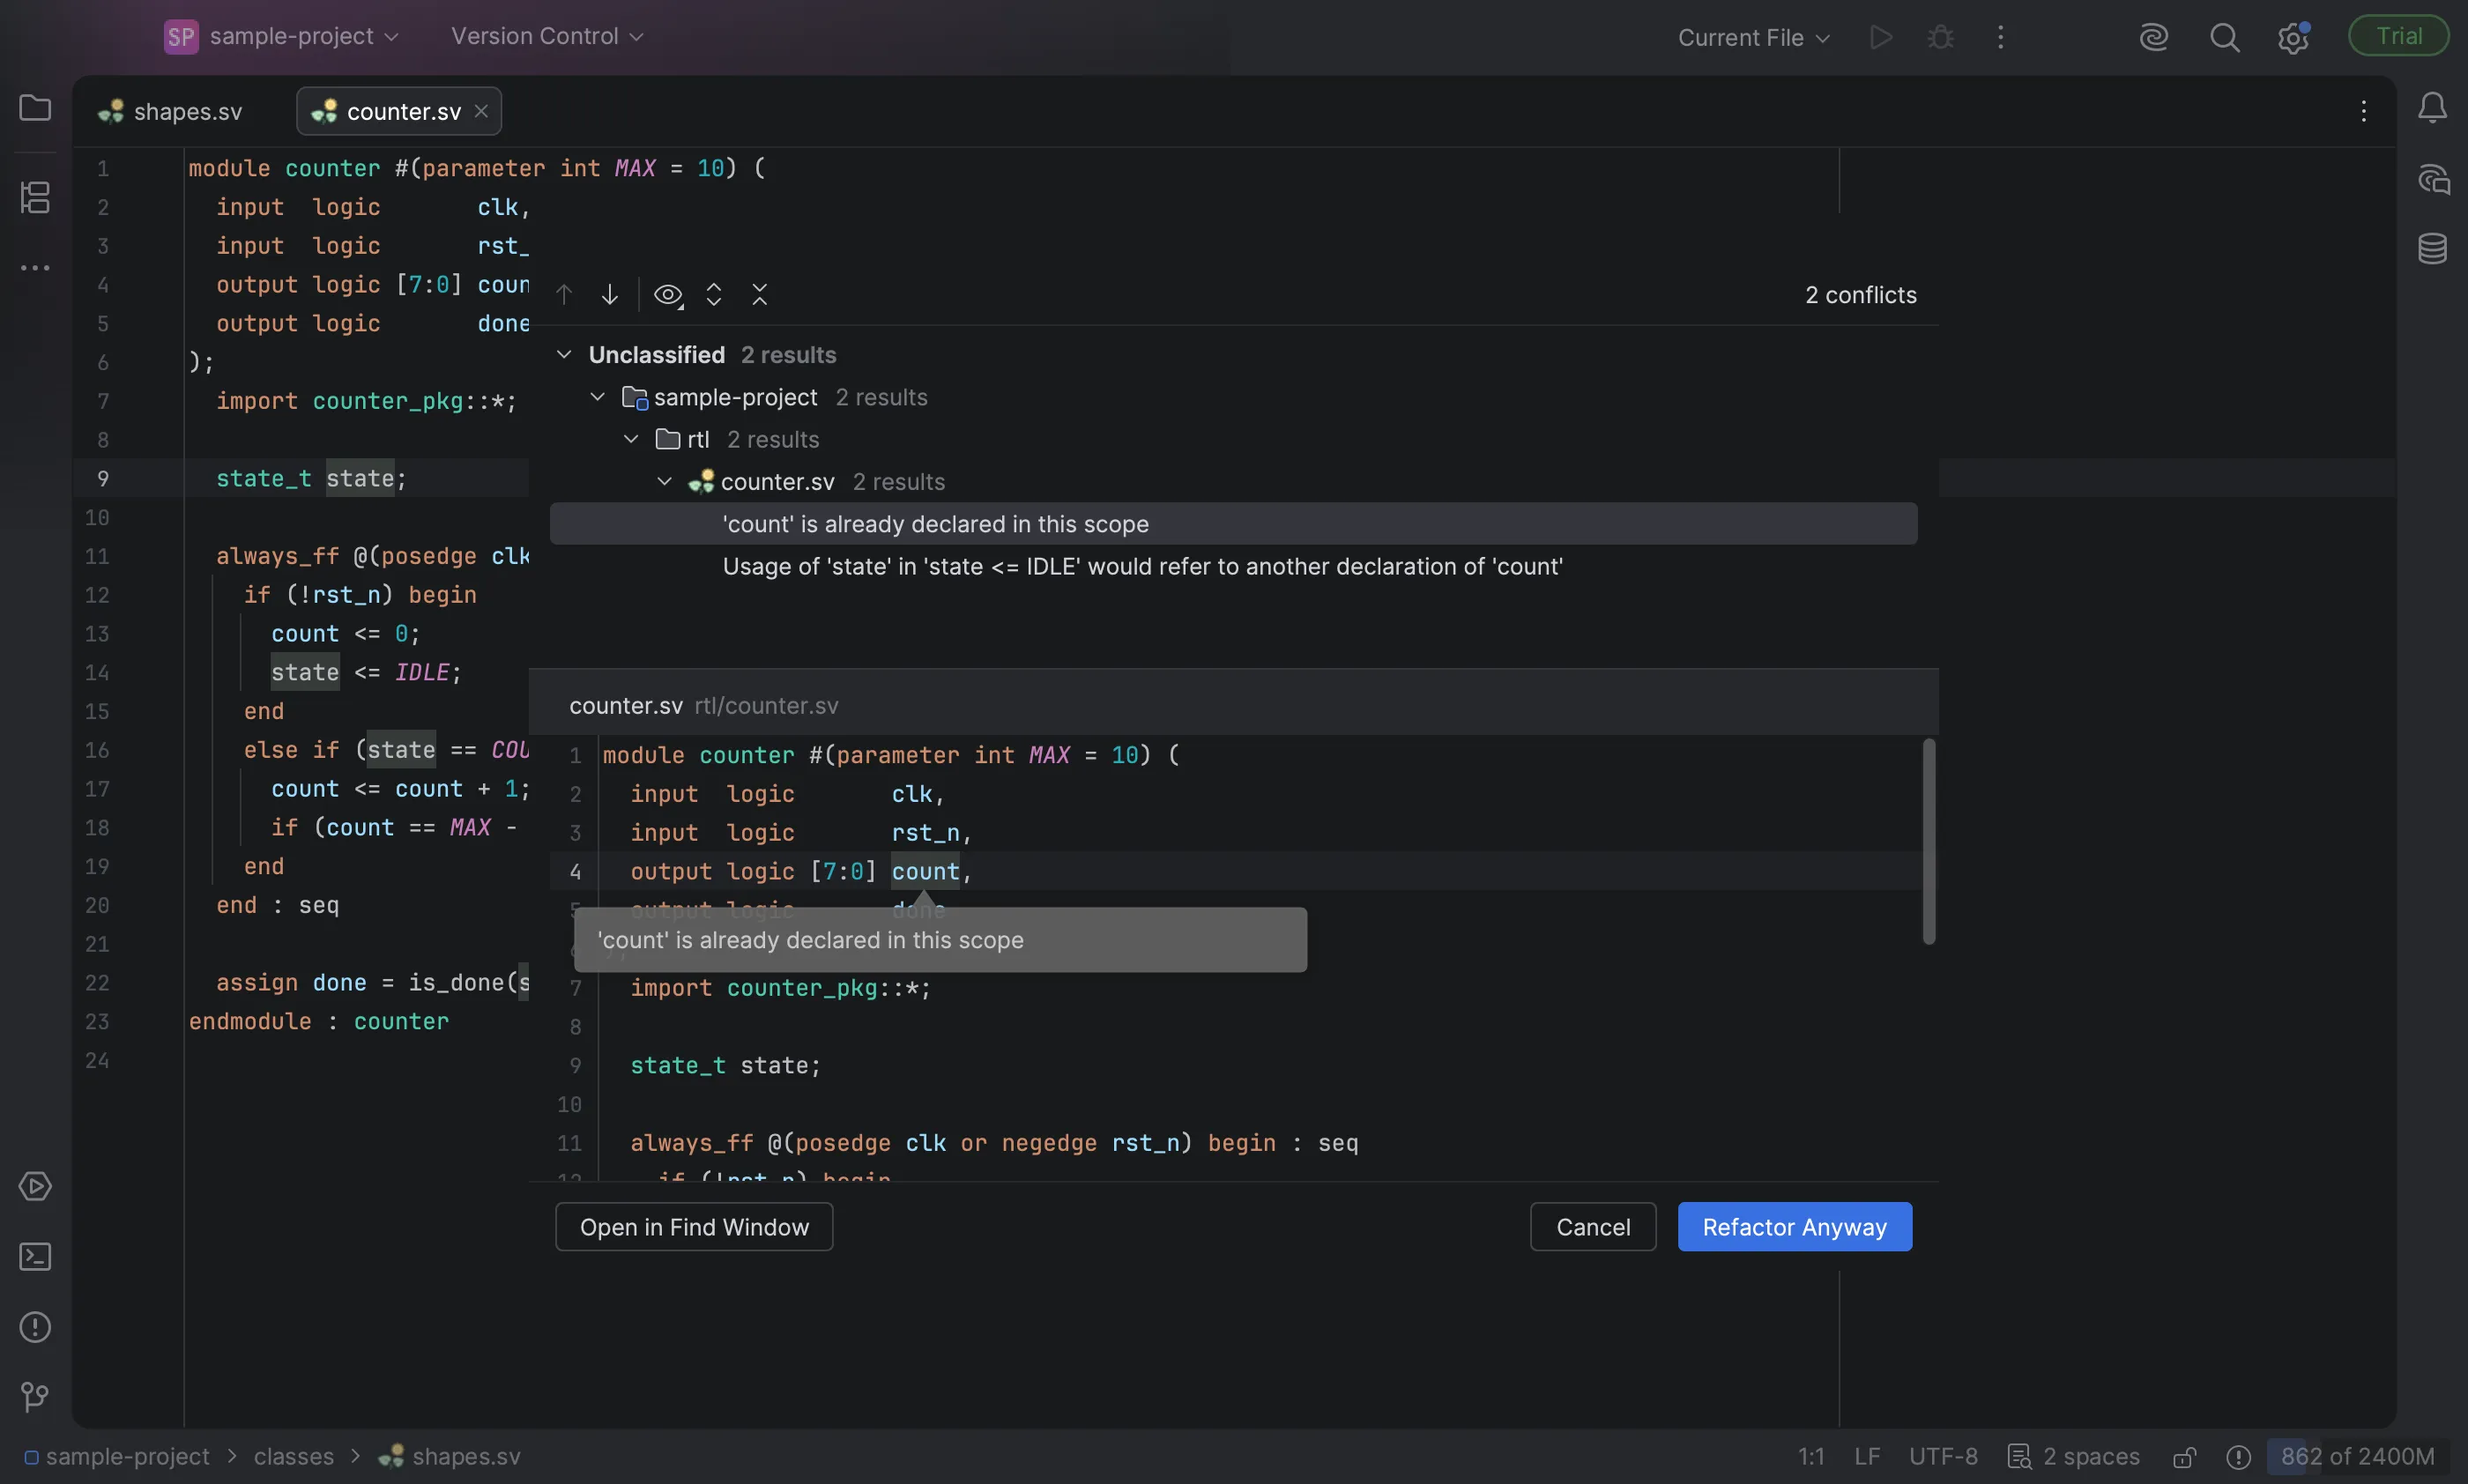Collapse the rtl folder node
Viewport: 2468px width, 1484px height.
(x=631, y=439)
